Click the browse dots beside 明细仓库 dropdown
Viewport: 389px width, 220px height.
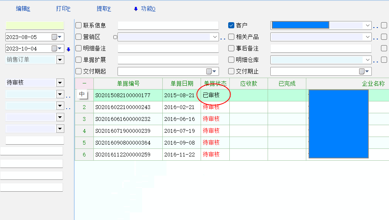(376, 61)
